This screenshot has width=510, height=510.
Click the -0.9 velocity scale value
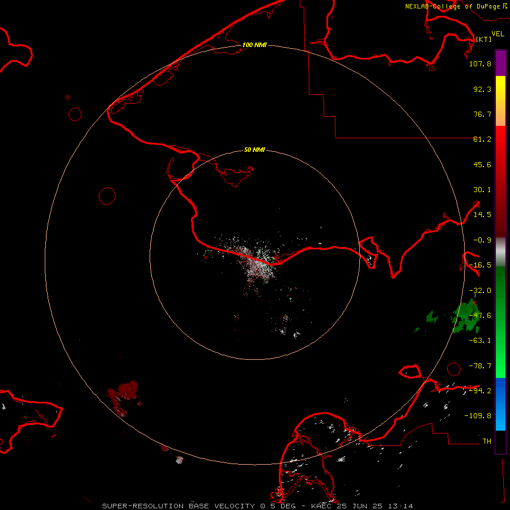[482, 240]
